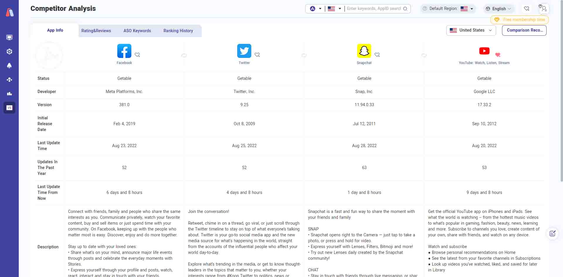Screen dimensions: 563x277
Task: Toggle the heart next to Snapchat
Action: point(377,55)
